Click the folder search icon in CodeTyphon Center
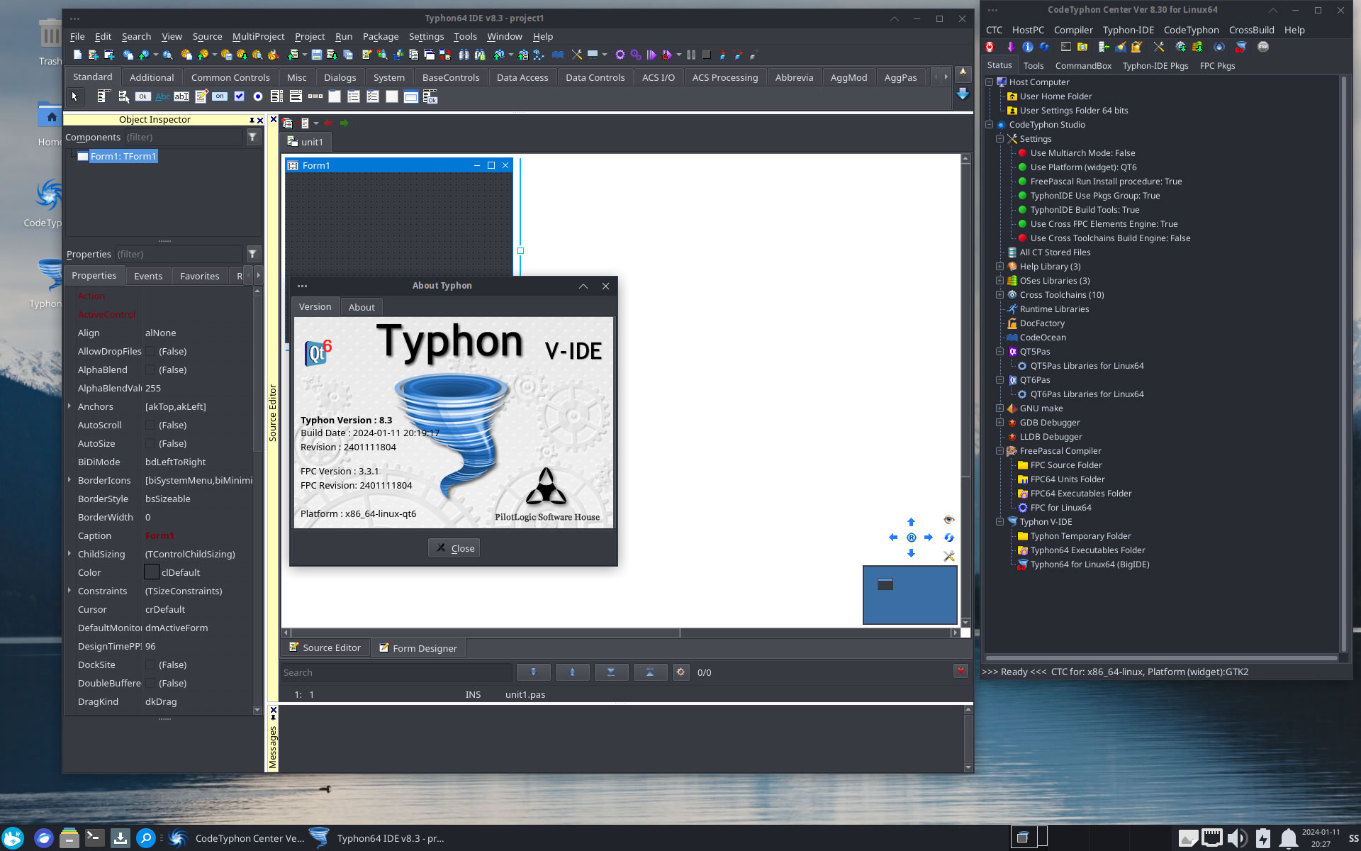Screen dimensions: 1361x851 tap(1082, 47)
